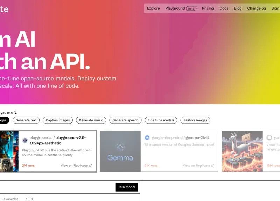Open the Changelog link in navigation
The height and width of the screenshot is (201, 280).
pos(257,8)
